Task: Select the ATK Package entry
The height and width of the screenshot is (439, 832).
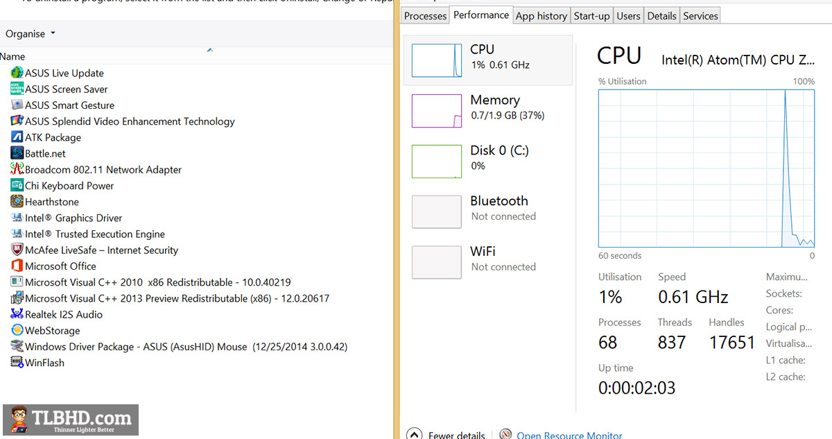Action: tap(53, 137)
